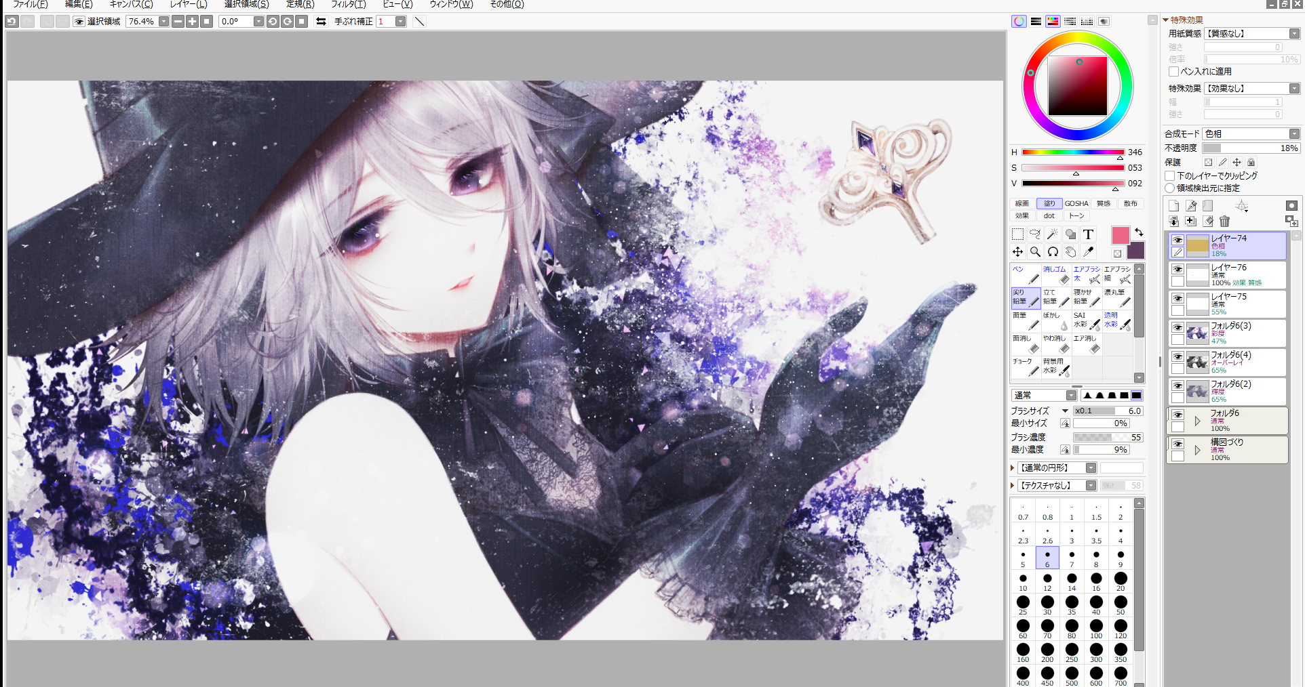The image size is (1305, 687).
Task: Select the shape tool icon
Action: tap(1070, 234)
